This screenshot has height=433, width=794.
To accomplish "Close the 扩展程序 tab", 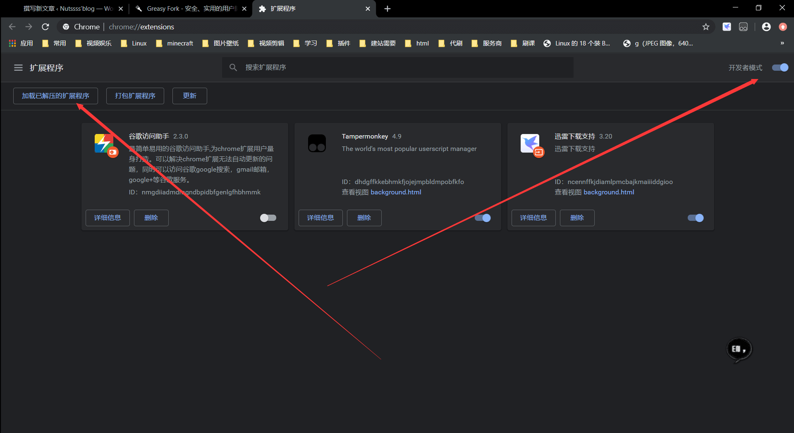I will [x=368, y=9].
